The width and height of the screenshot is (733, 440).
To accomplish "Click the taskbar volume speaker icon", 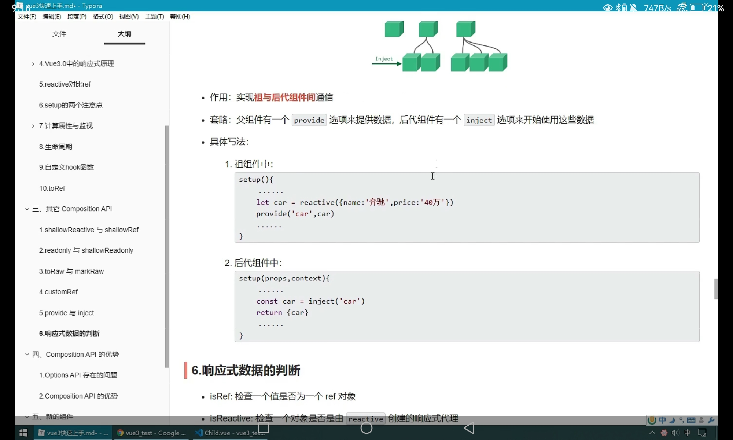I will pyautogui.click(x=675, y=433).
